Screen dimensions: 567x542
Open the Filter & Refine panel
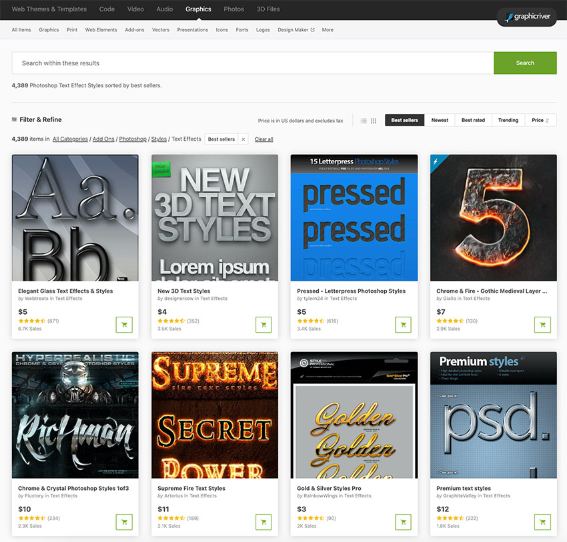click(x=37, y=120)
